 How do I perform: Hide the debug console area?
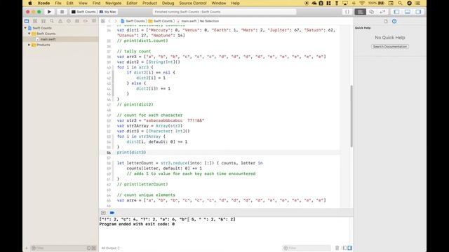(103, 213)
